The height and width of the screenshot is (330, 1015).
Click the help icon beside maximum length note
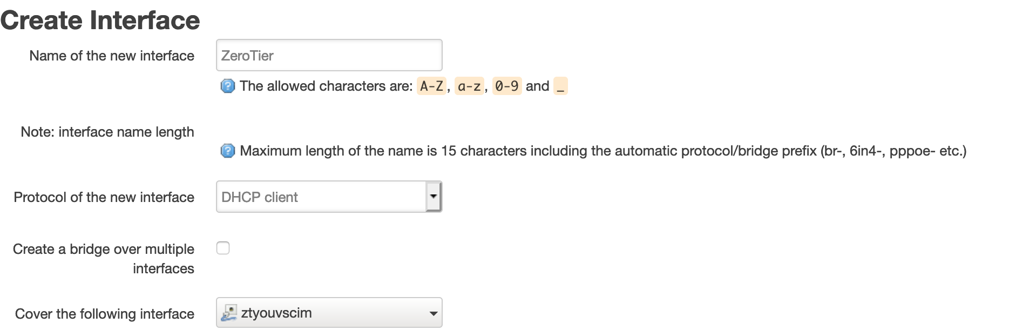(x=228, y=151)
